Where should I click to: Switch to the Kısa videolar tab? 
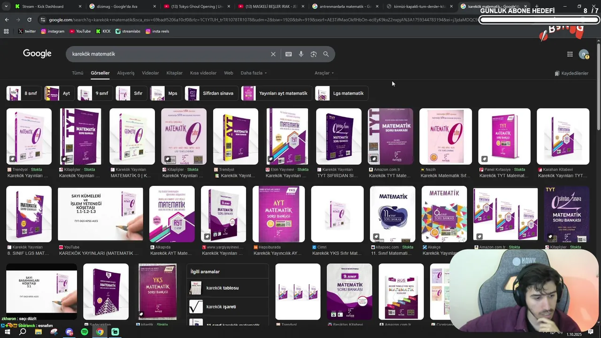coord(203,73)
